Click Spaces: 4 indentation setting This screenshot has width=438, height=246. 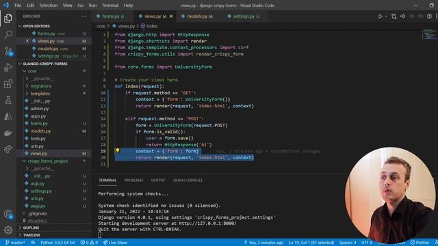(348, 243)
